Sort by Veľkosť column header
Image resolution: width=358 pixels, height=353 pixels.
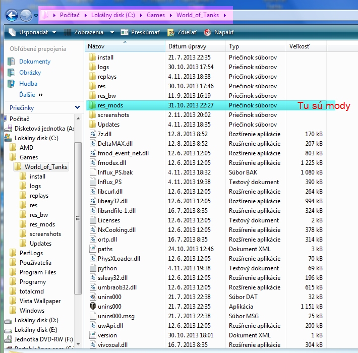[307, 46]
